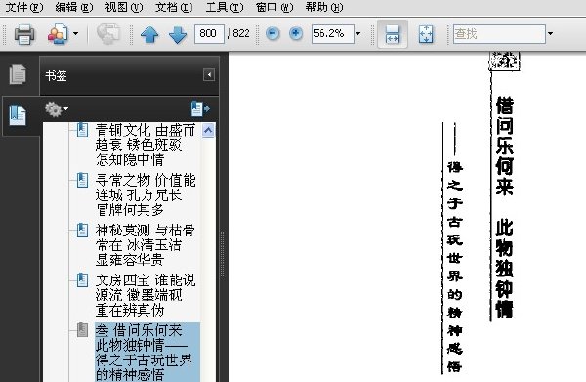
Task: Click the grayed-out comment bubbles icon
Action: point(108,34)
